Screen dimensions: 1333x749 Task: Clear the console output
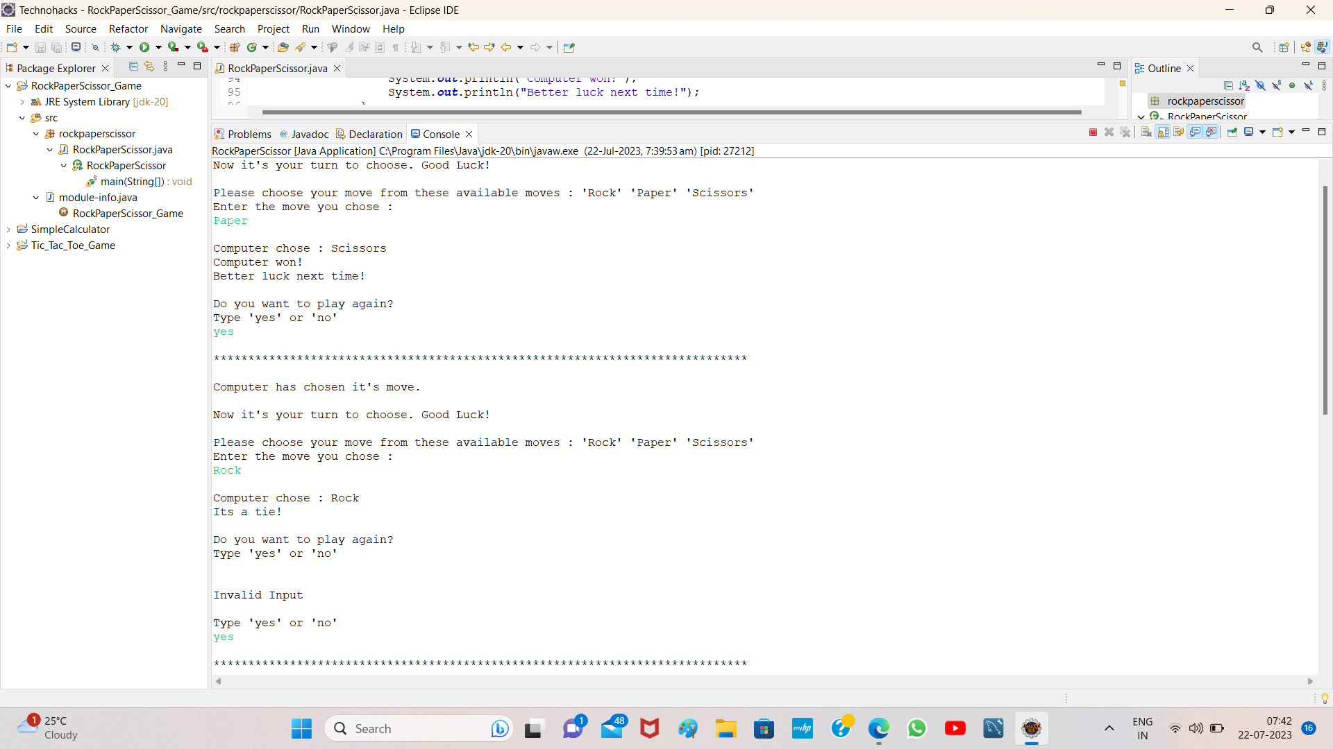coord(1146,132)
